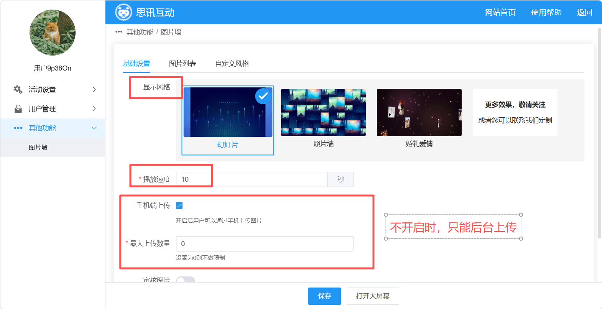Image resolution: width=602 pixels, height=309 pixels.
Task: Click the breadcrumb three-dots icon before 其他功能
Action: coord(119,32)
